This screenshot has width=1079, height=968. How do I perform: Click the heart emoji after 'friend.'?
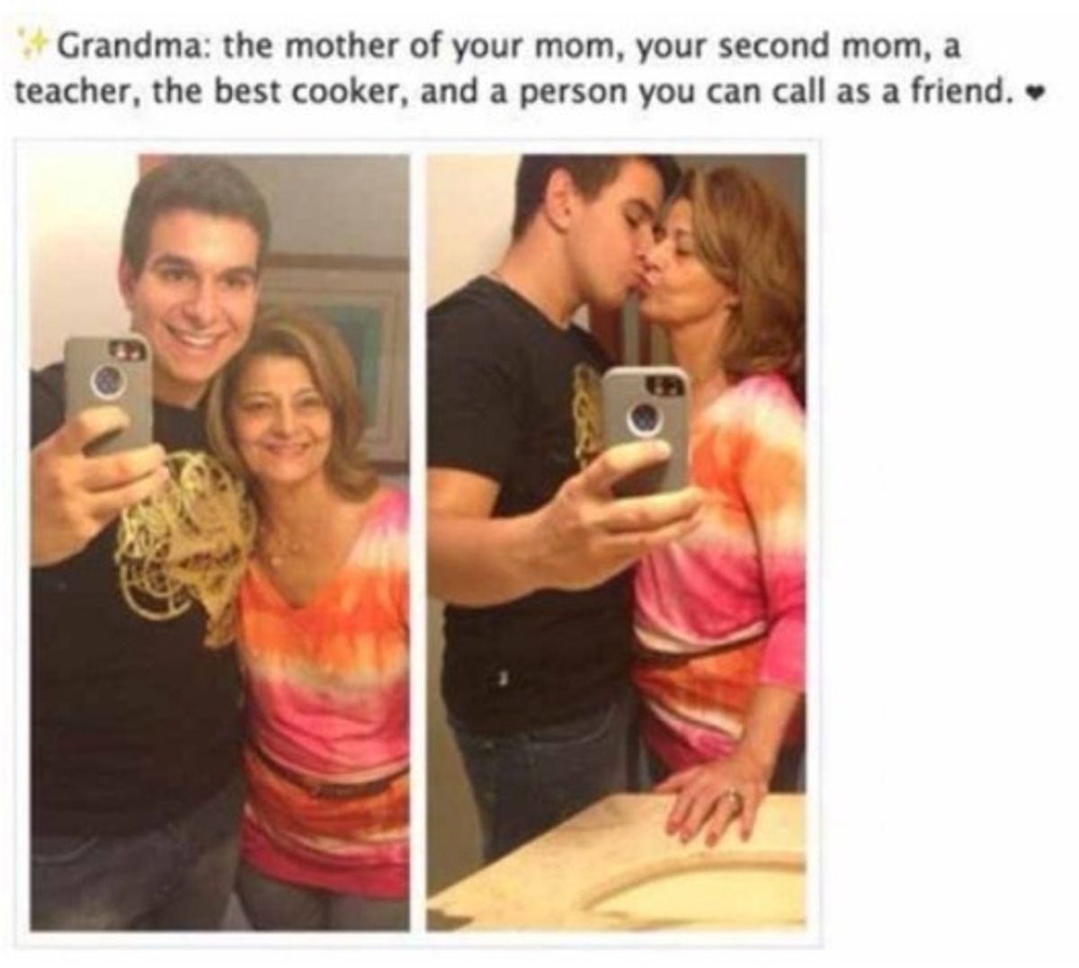(1035, 92)
